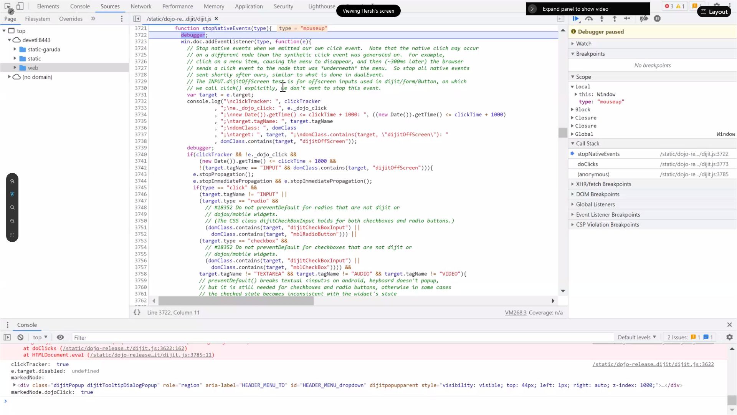Click the step over function icon
Viewport: 737px width, 415px height.
tap(589, 18)
